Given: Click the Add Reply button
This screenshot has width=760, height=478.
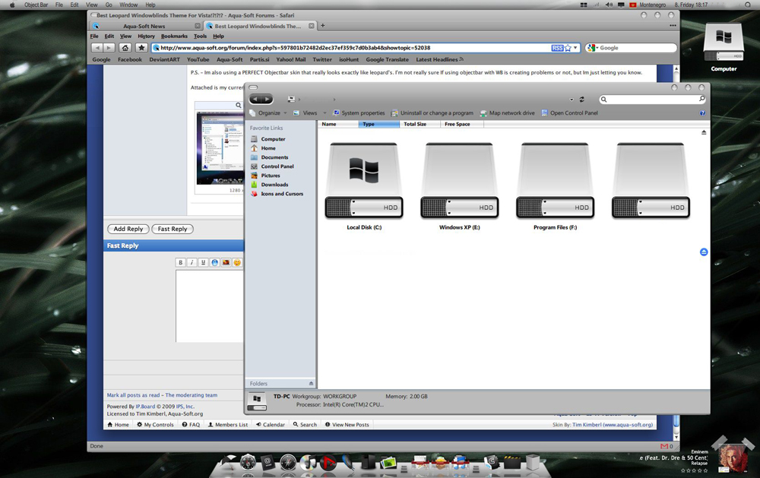Looking at the screenshot, I should [x=128, y=229].
